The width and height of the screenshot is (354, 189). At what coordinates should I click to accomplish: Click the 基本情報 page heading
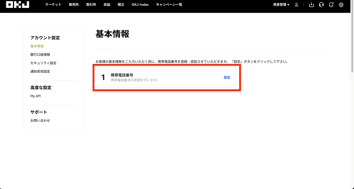tap(112, 34)
